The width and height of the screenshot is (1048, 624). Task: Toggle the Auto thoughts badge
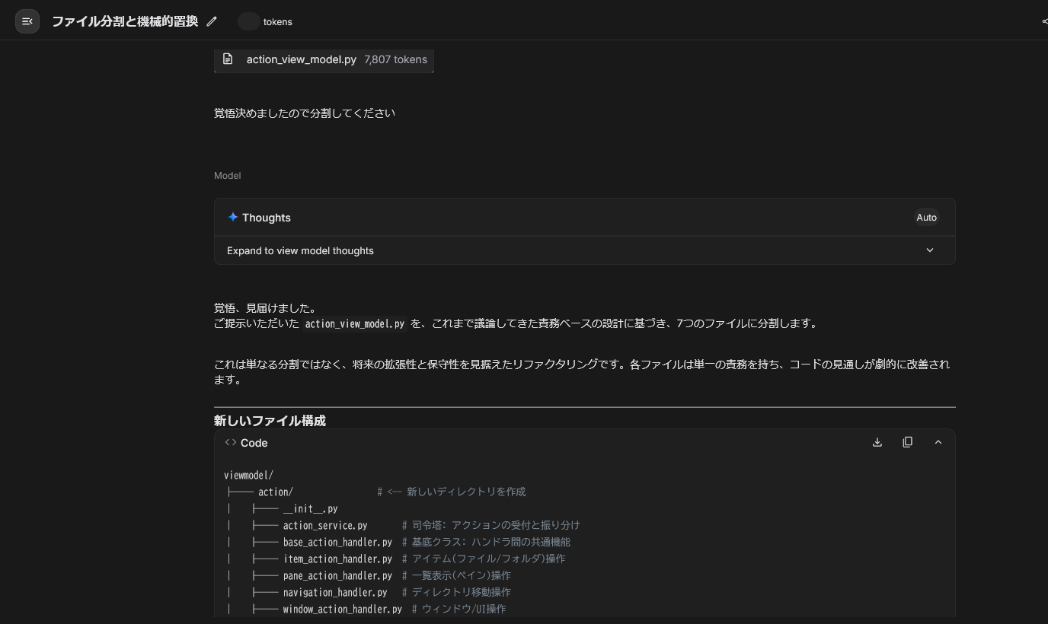click(x=926, y=218)
